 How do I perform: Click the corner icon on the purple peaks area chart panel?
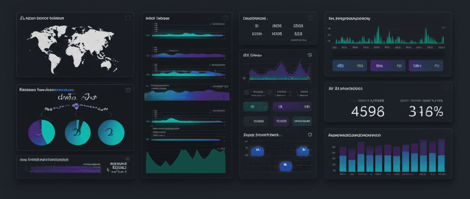[310, 55]
